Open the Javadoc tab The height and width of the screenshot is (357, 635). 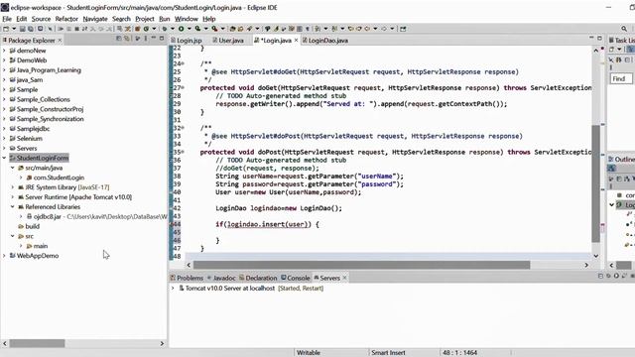[221, 278]
